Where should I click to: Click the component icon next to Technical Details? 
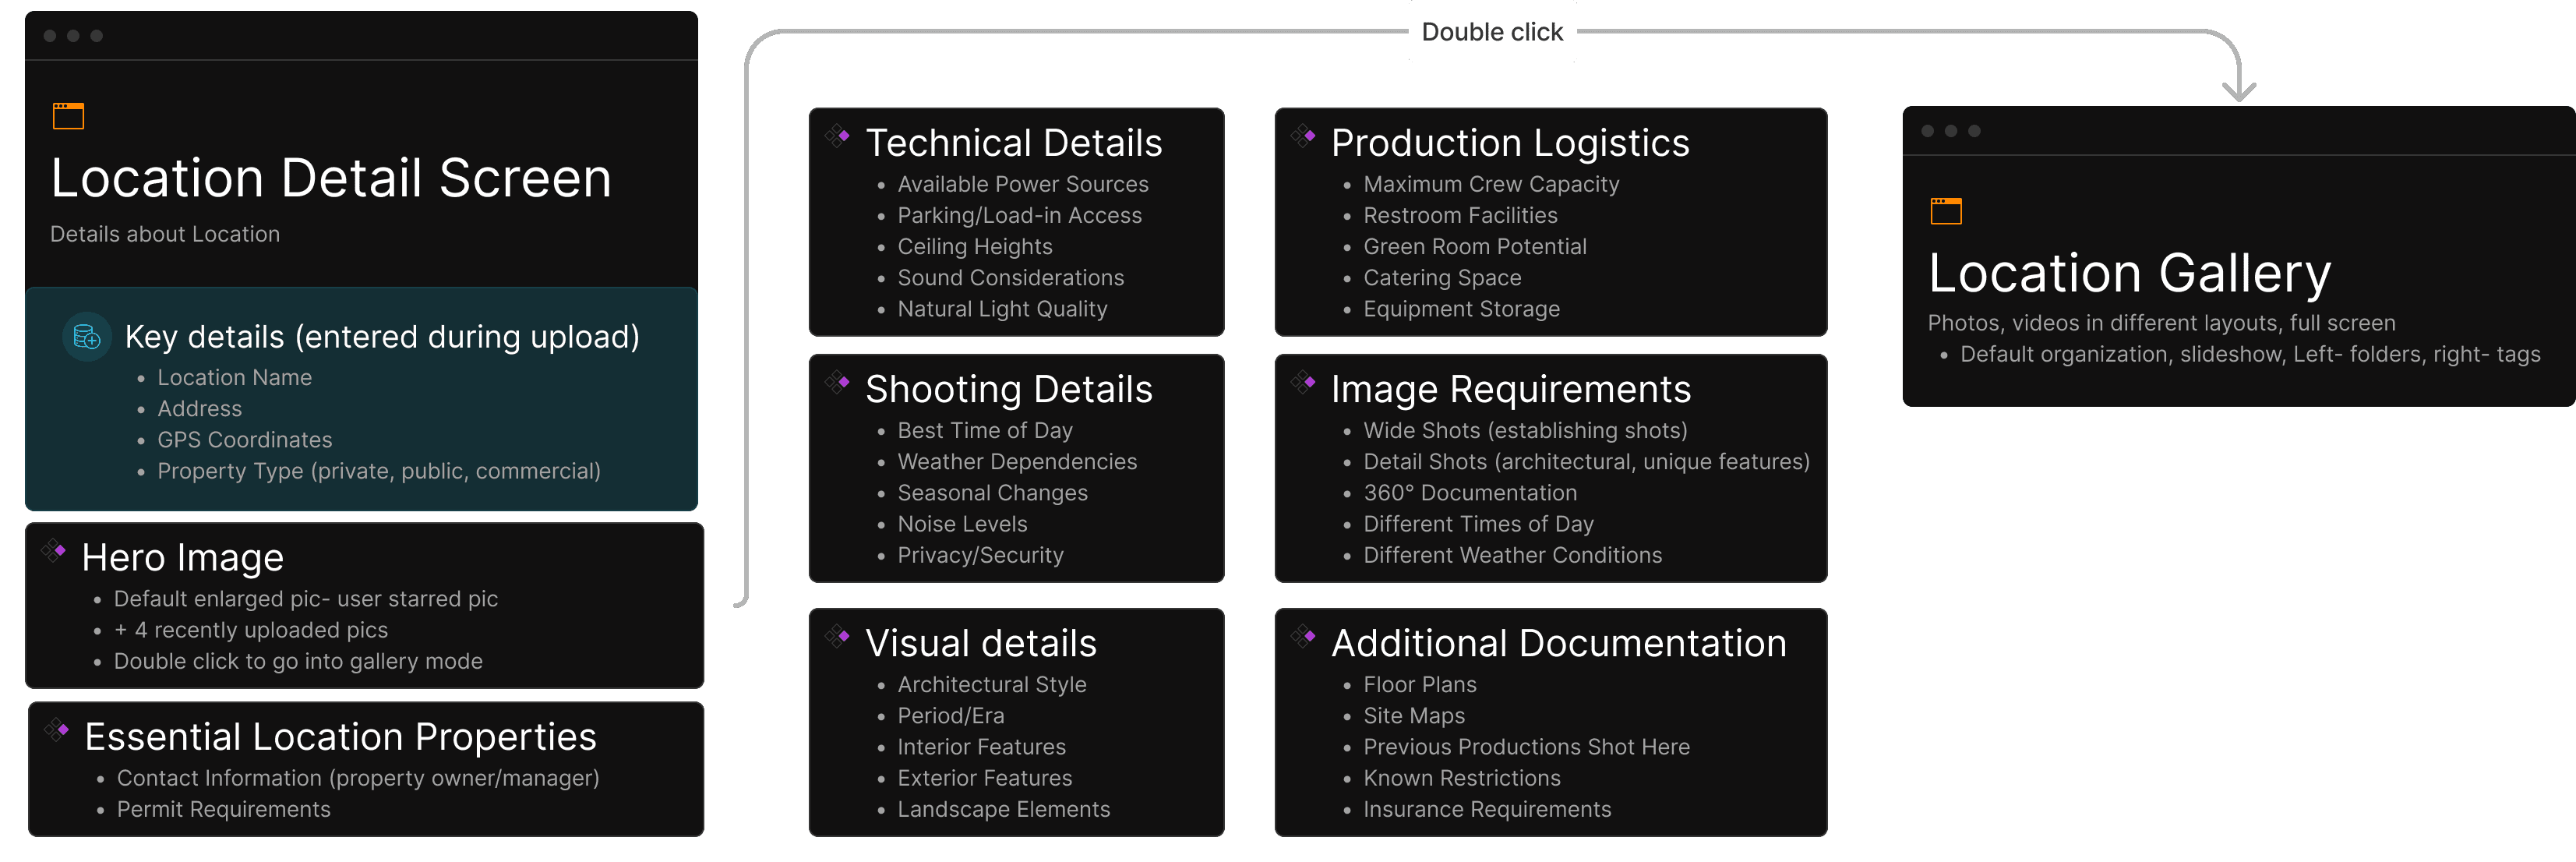837,135
